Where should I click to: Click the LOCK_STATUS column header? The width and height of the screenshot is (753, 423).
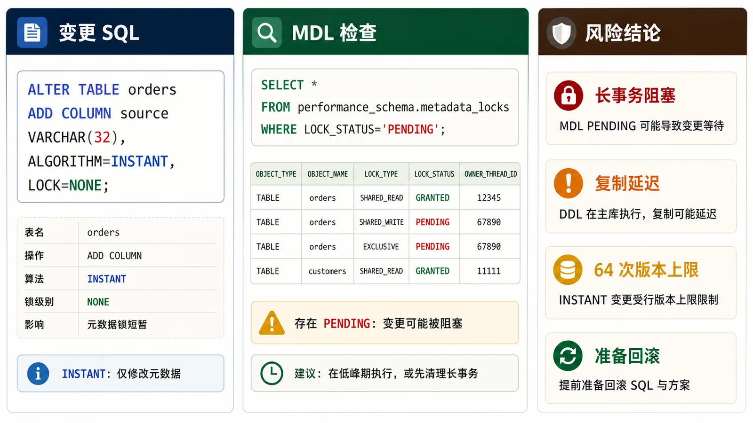click(x=434, y=174)
